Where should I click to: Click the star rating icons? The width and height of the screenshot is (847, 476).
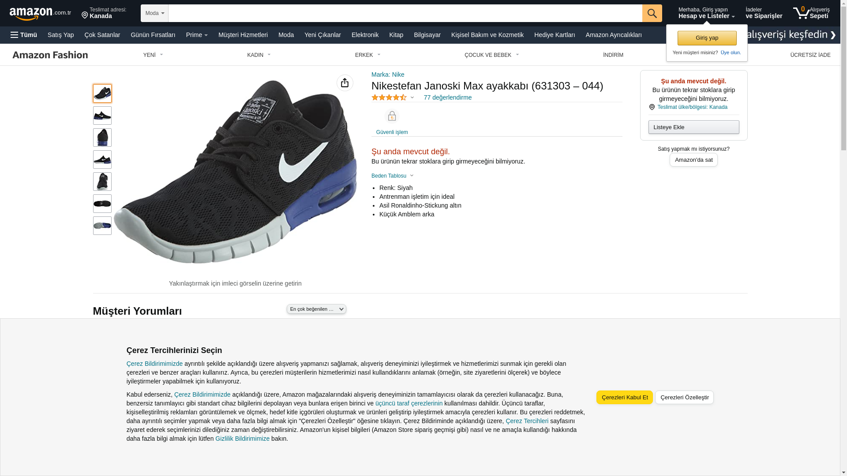pyautogui.click(x=389, y=97)
